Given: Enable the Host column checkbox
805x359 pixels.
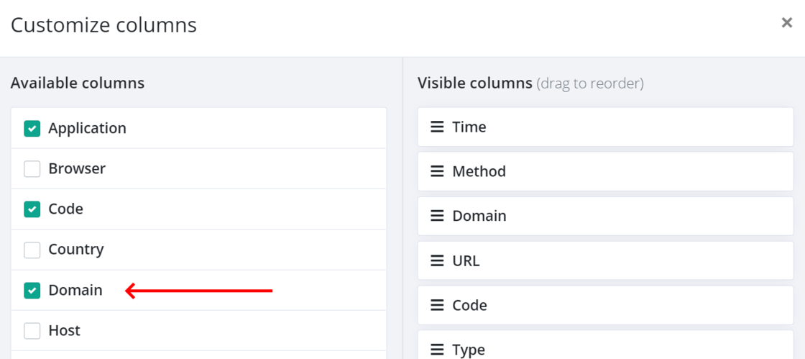Looking at the screenshot, I should (x=32, y=331).
